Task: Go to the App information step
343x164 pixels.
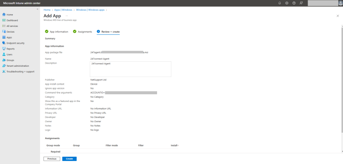Action: (57, 31)
